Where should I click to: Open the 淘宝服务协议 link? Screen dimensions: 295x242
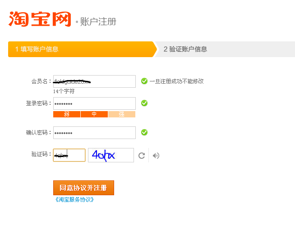coord(74,200)
